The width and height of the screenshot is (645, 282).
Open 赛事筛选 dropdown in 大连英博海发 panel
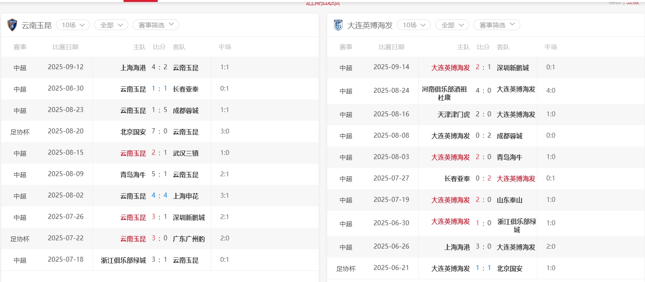tap(496, 25)
